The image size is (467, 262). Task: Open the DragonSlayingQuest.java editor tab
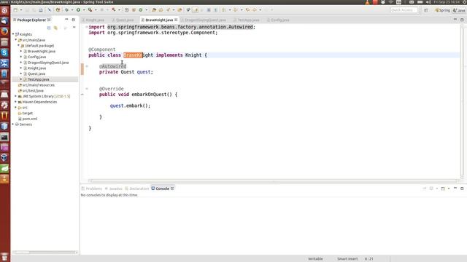click(205, 20)
